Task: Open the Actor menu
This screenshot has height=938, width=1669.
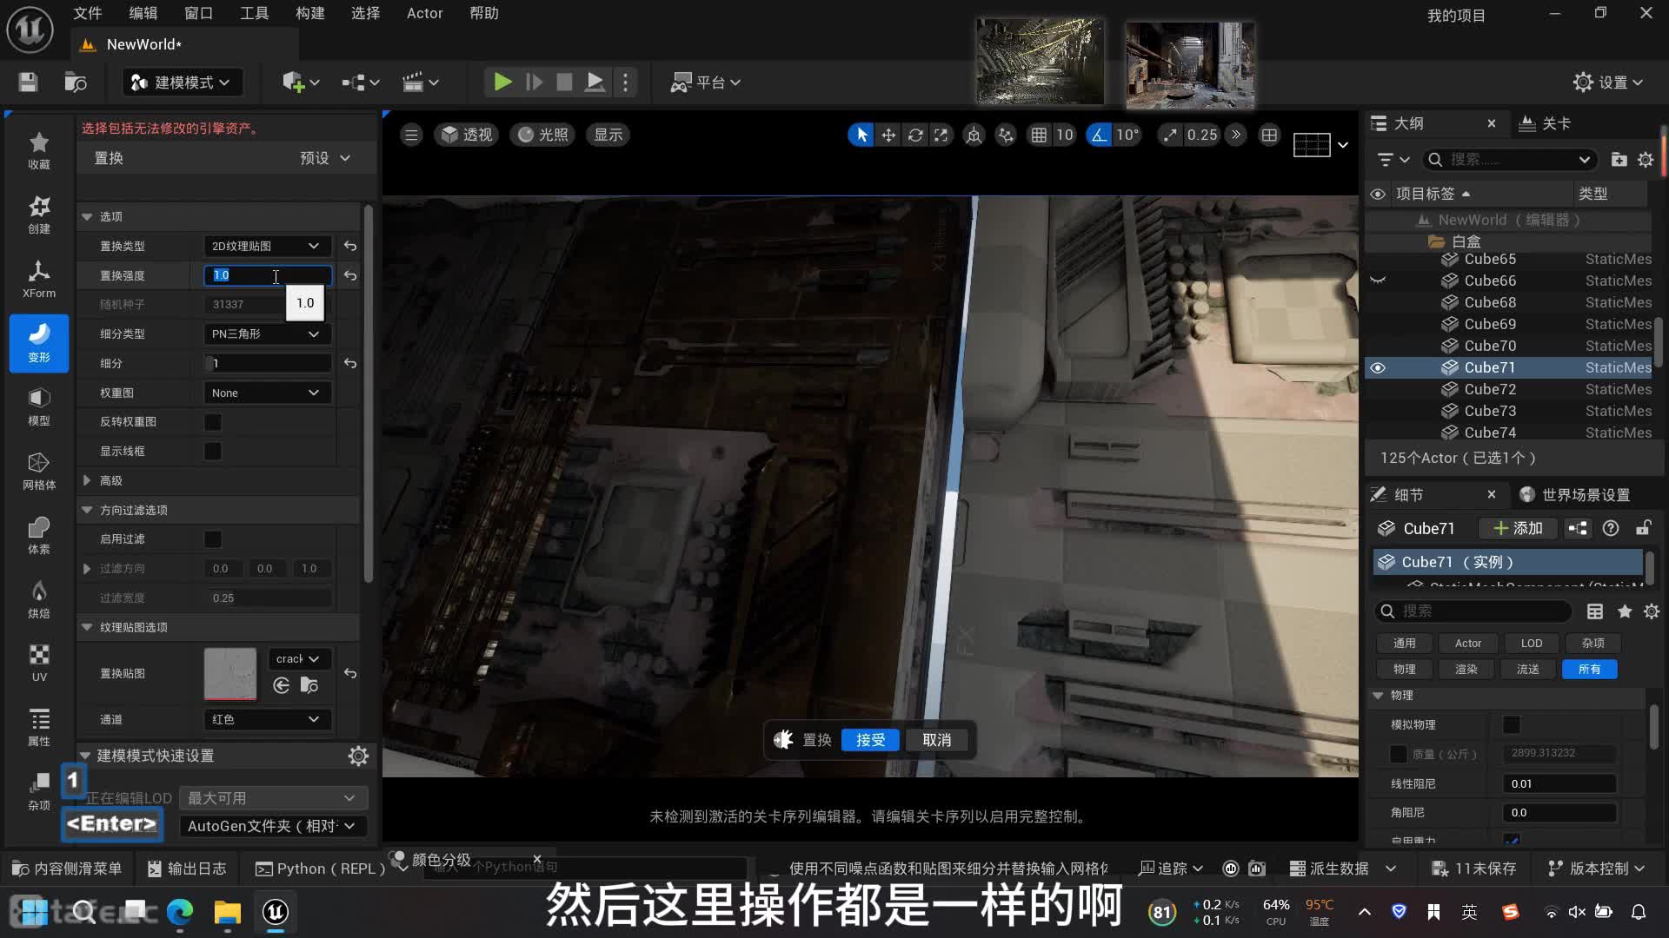Action: 424,13
